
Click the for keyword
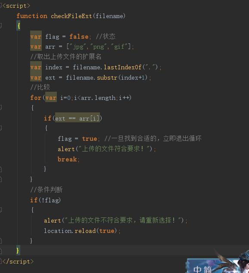pyautogui.click(x=36, y=98)
